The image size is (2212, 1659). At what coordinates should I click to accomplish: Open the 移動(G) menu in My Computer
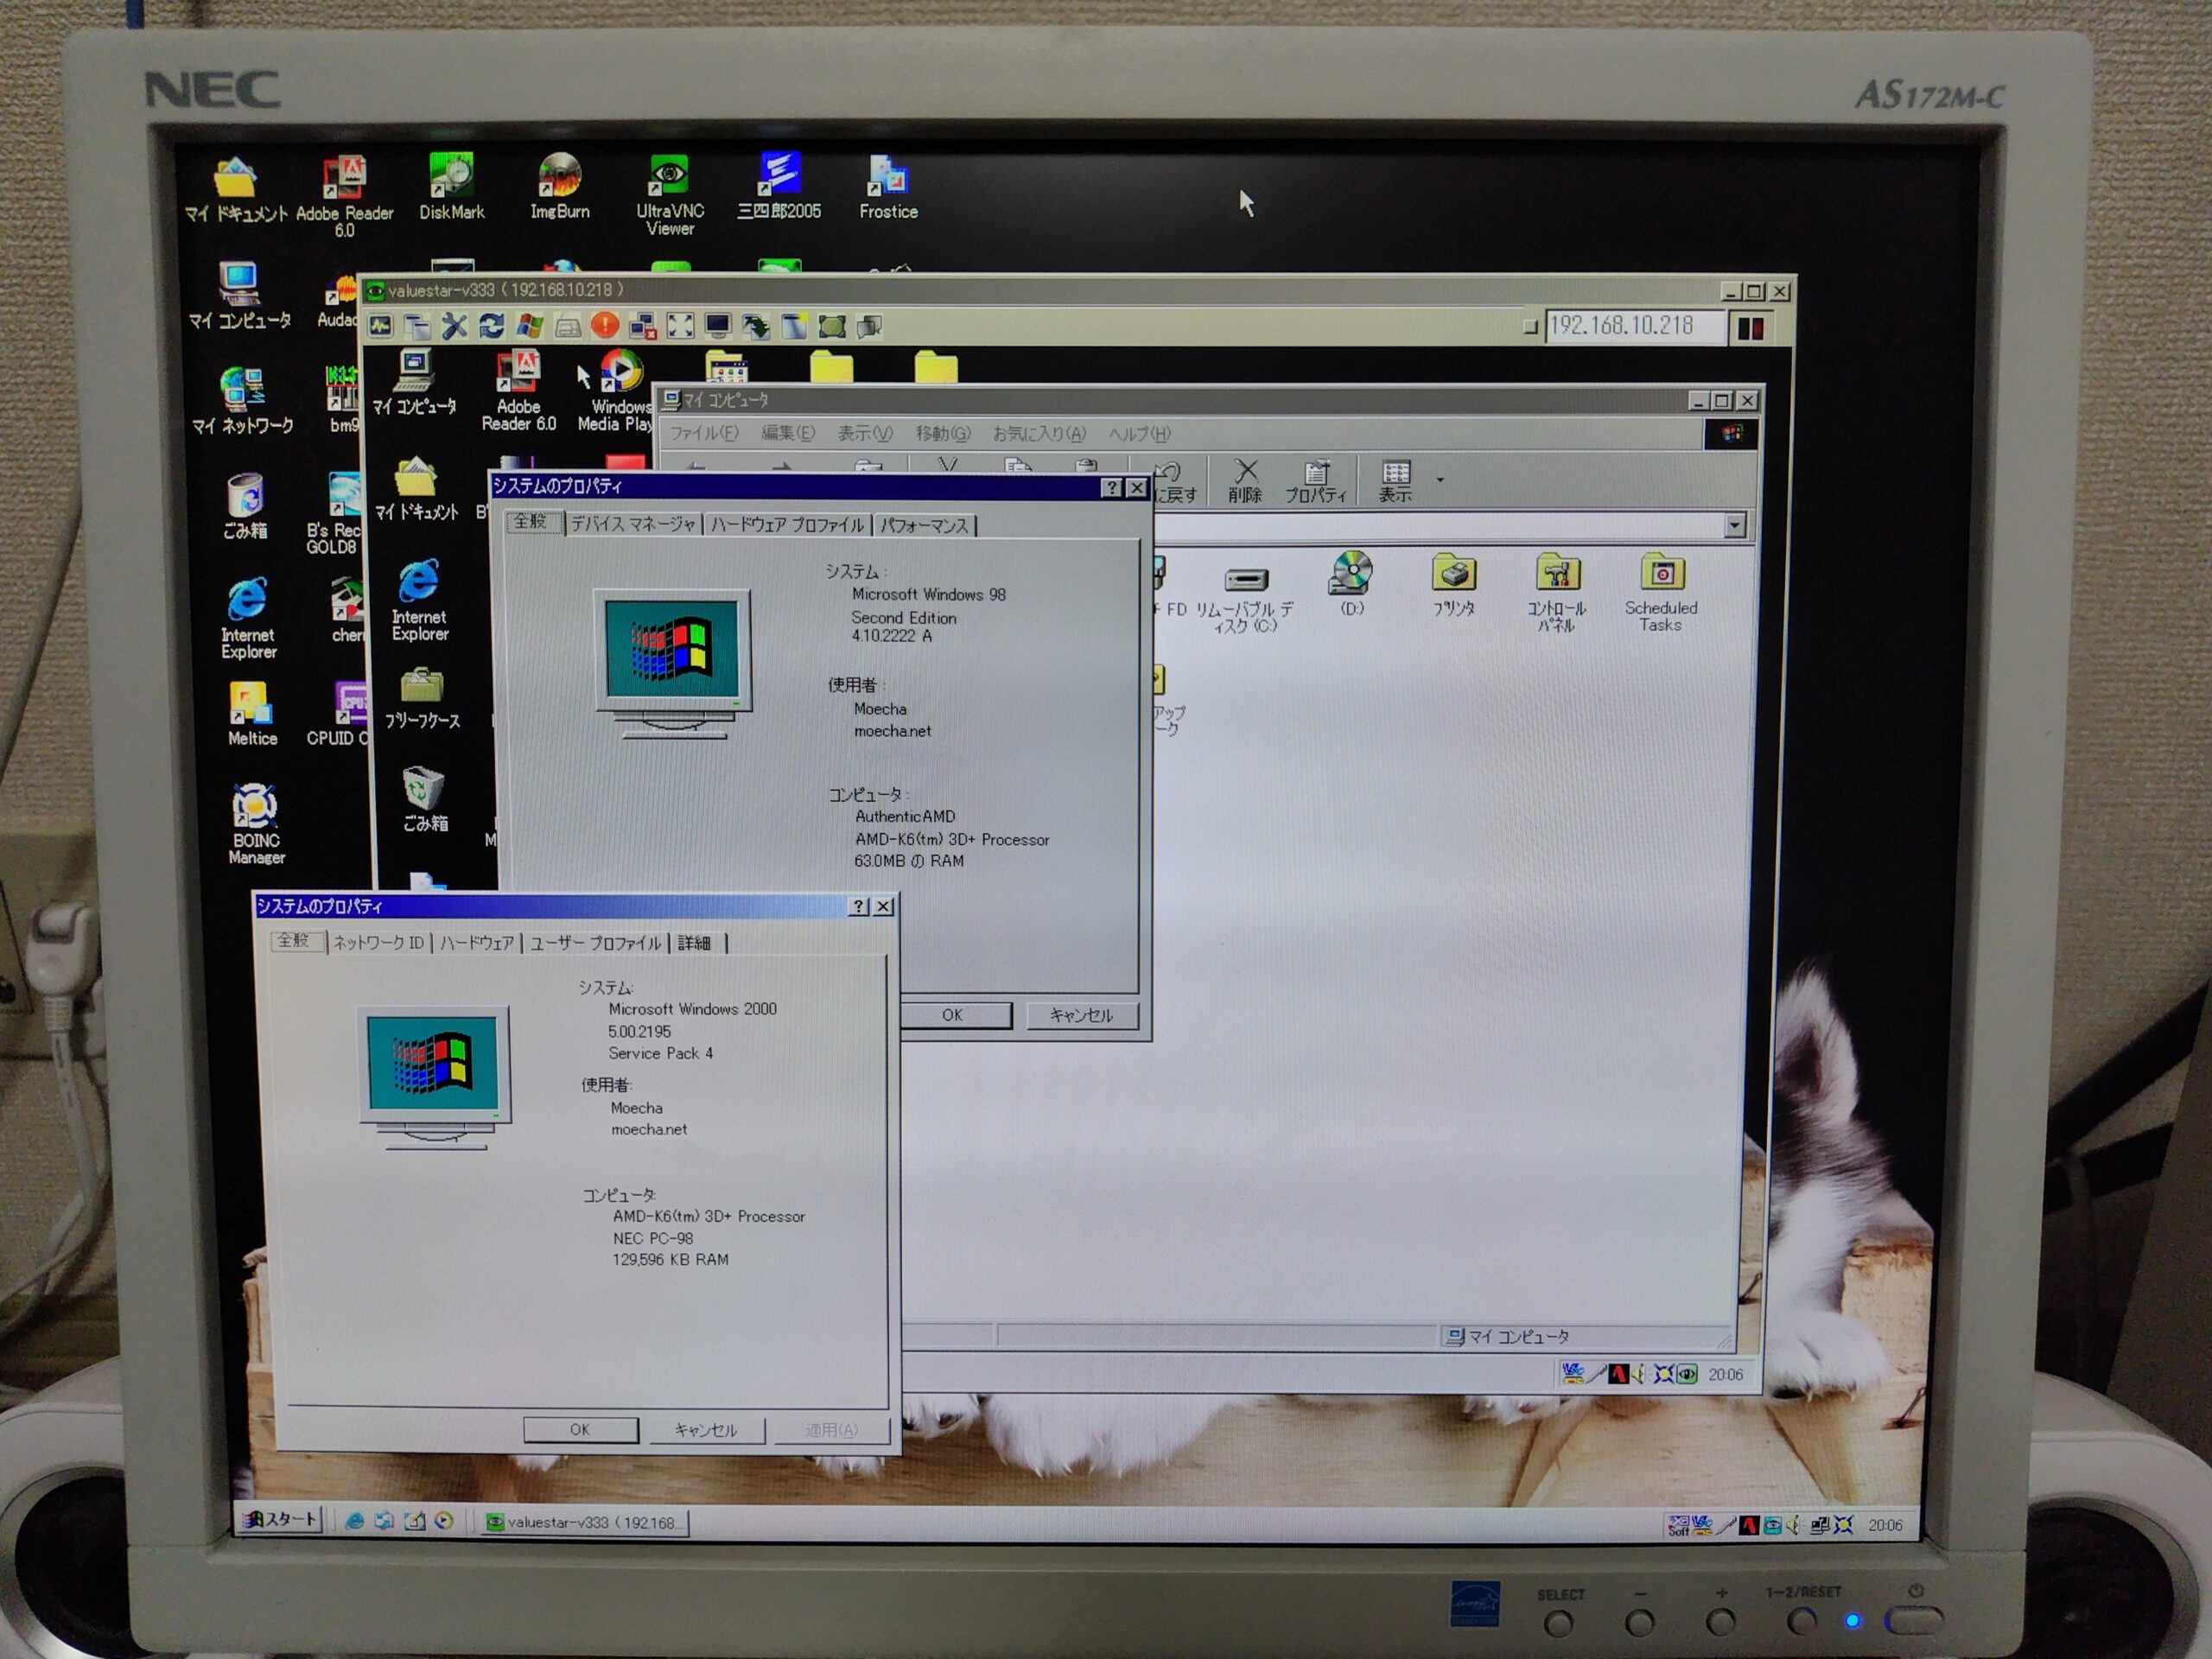point(943,433)
